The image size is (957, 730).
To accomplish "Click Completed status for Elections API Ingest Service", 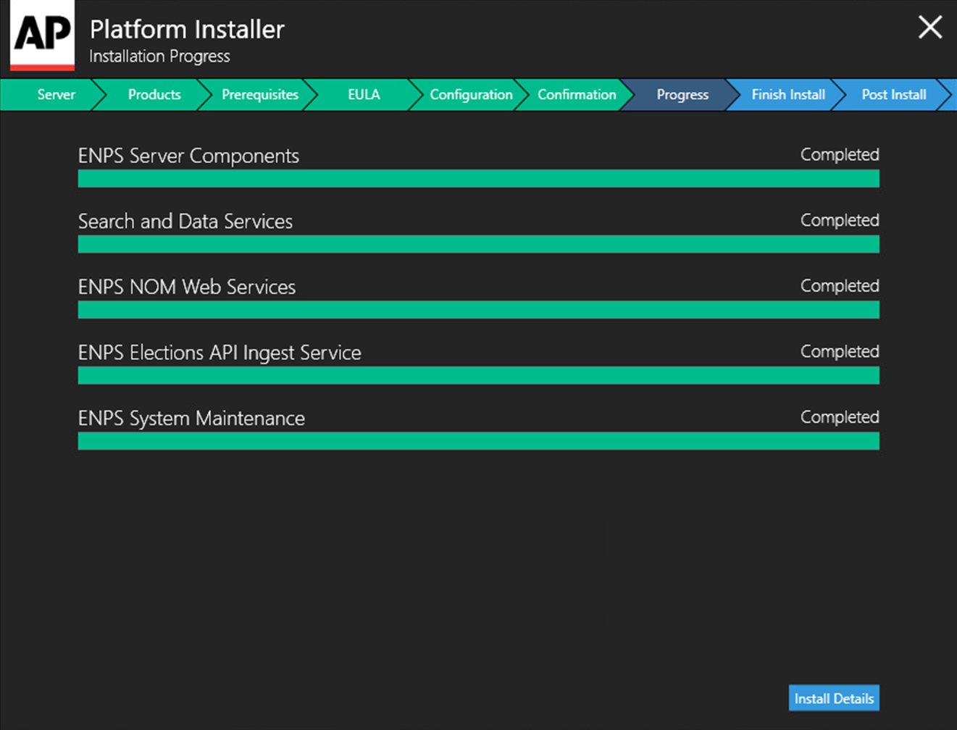I will (840, 351).
